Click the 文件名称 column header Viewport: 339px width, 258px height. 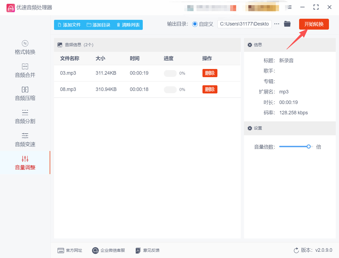pyautogui.click(x=70, y=58)
